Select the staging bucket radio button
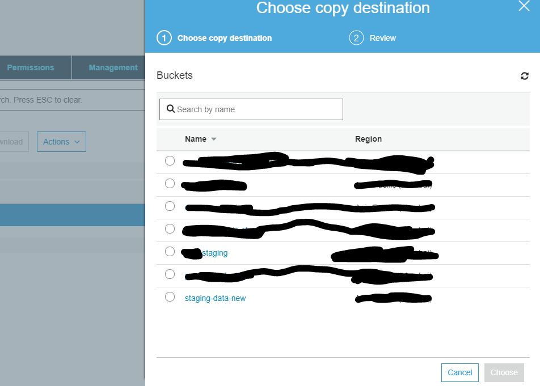 pos(170,251)
